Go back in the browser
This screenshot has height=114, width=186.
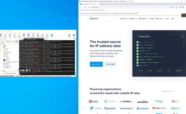(x=80, y=7)
